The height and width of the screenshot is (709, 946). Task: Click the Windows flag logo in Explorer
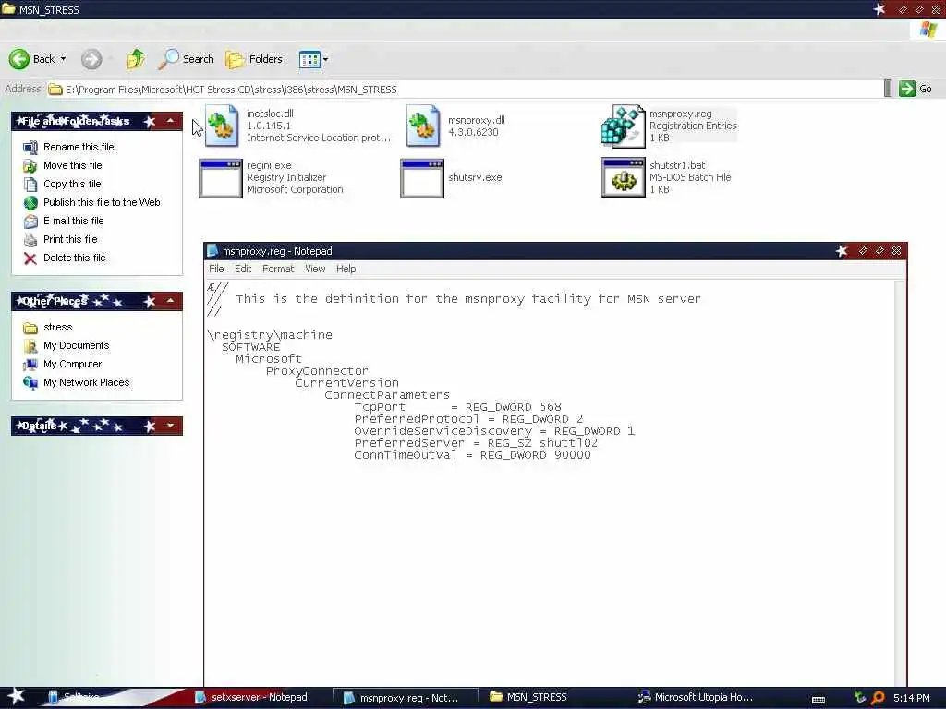(x=928, y=30)
